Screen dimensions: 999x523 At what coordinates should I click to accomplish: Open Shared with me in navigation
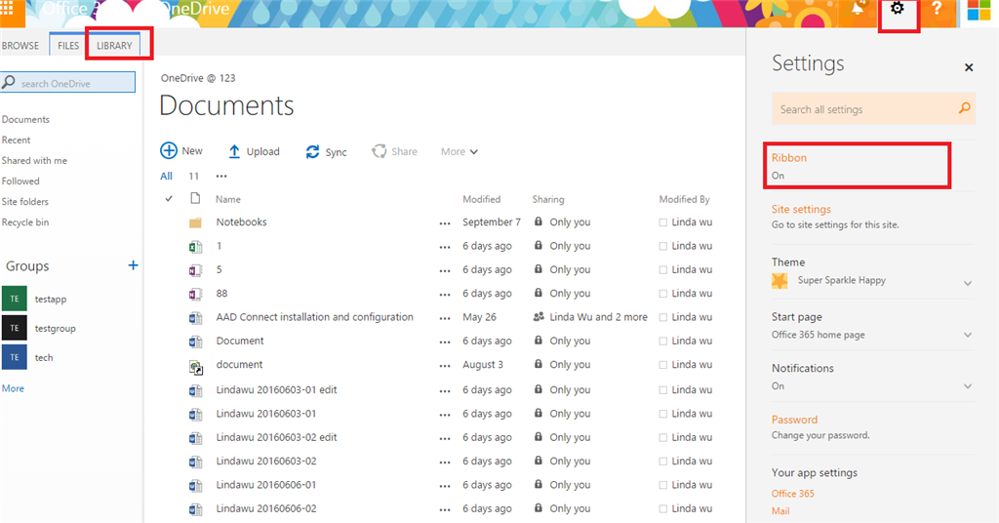pyautogui.click(x=34, y=161)
